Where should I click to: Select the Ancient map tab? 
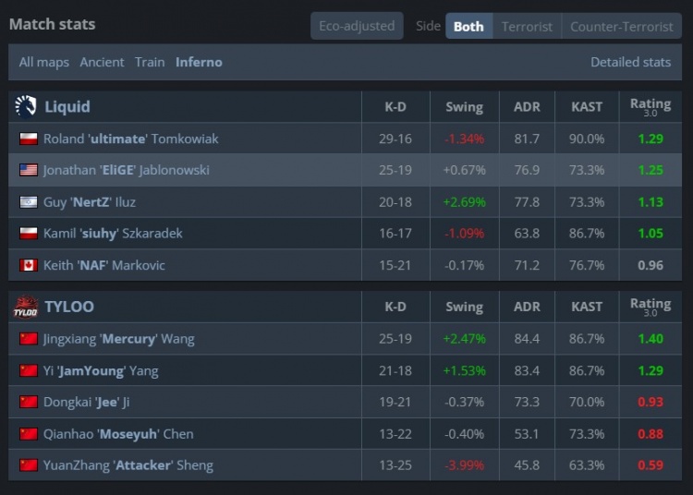[x=102, y=62]
